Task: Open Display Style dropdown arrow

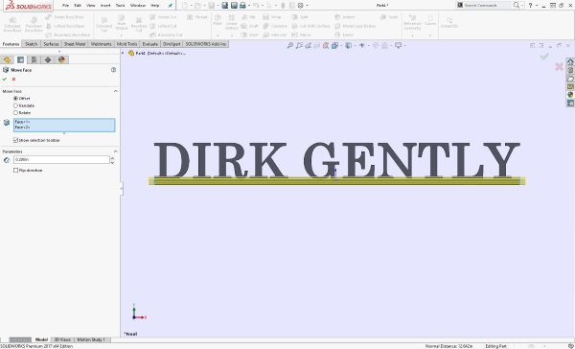Action: [x=355, y=46]
